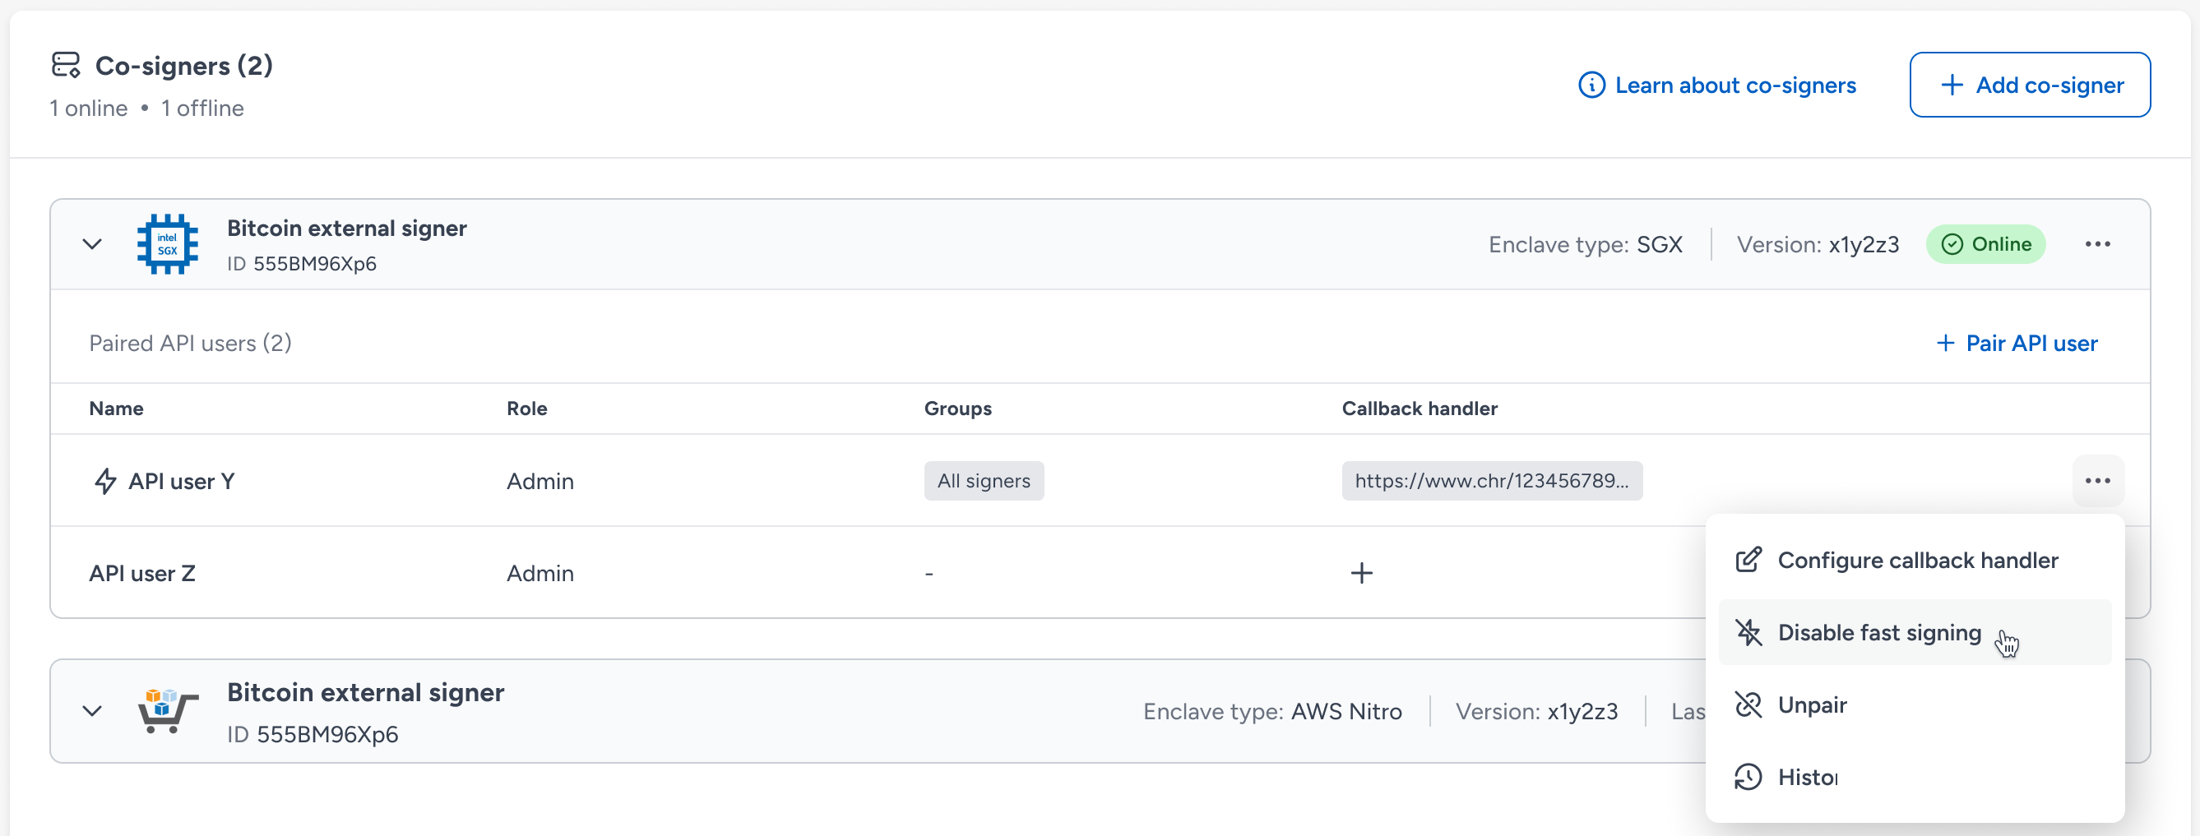Click the Admin role of API user Z
The height and width of the screenshot is (836, 2200).
(540, 573)
